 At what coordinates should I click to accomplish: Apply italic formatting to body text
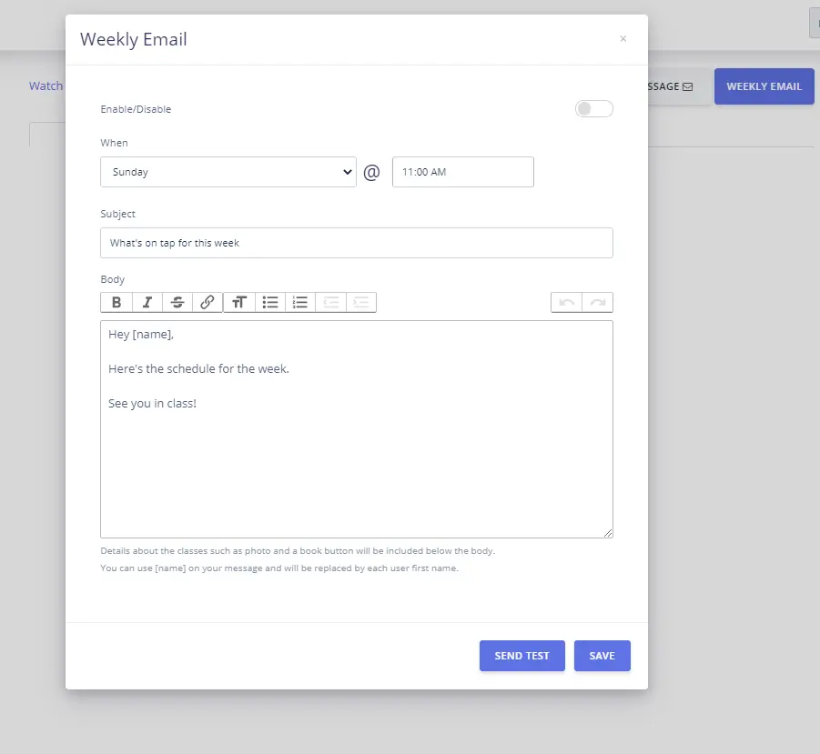pos(147,303)
